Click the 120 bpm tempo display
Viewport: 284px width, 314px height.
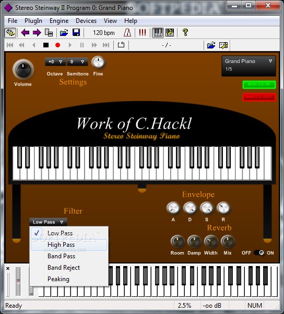[x=104, y=33]
